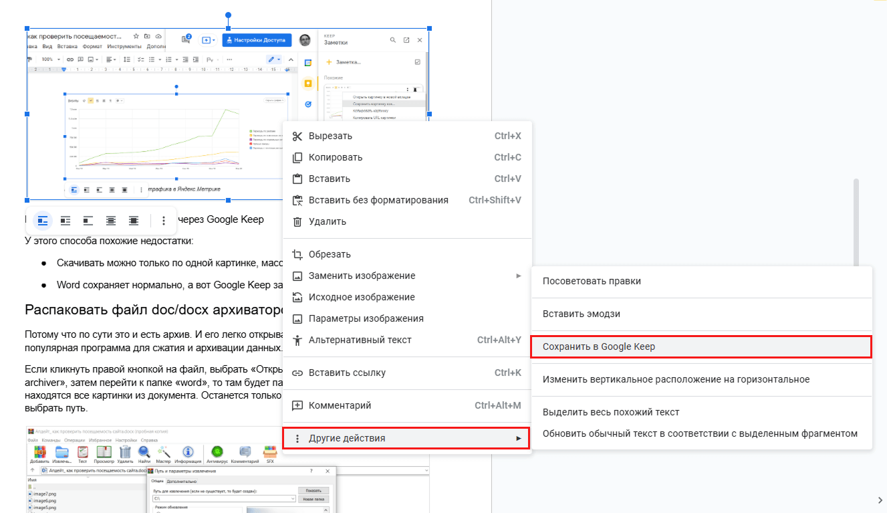The image size is (887, 513).
Task: Click Обновить обычный текст в соответствии
Action: pos(702,433)
